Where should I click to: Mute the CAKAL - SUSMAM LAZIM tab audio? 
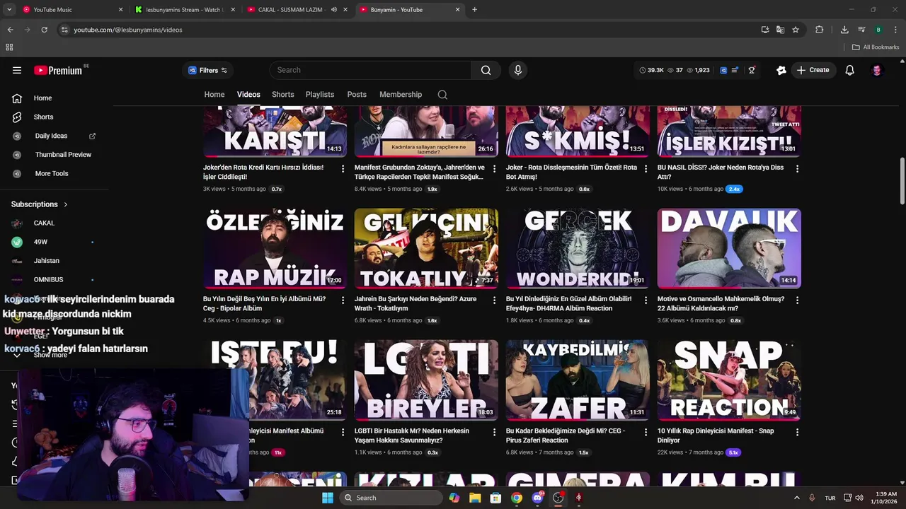tap(334, 10)
